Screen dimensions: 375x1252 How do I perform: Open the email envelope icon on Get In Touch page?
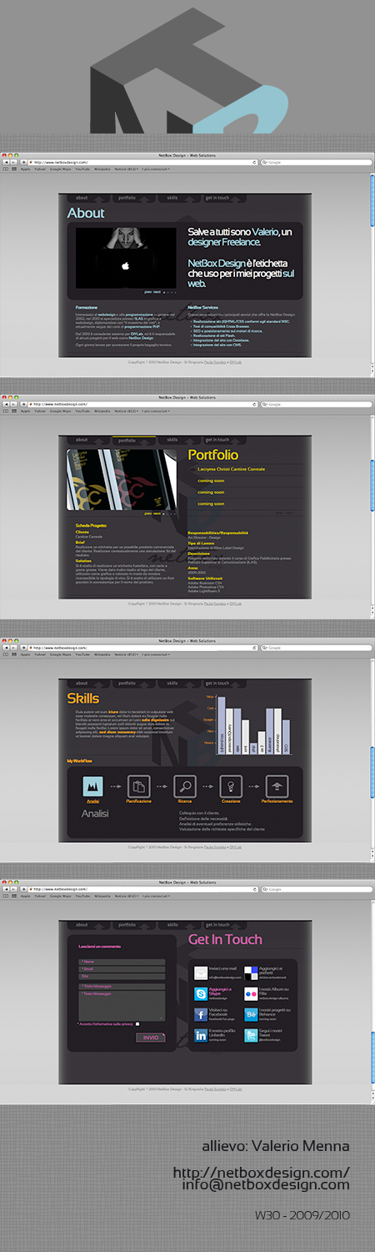pyautogui.click(x=201, y=972)
